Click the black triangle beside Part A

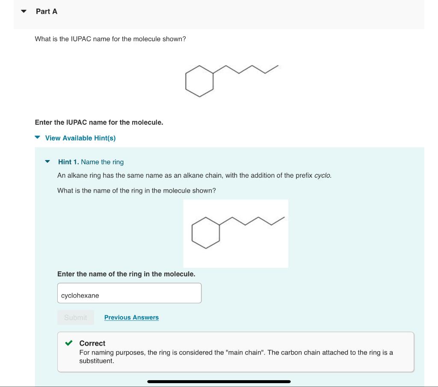(24, 12)
